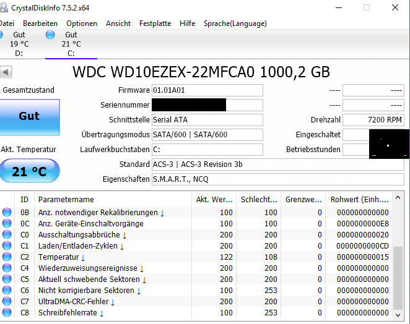Select row Wiederzuweisungsereignisse

(x=196, y=268)
